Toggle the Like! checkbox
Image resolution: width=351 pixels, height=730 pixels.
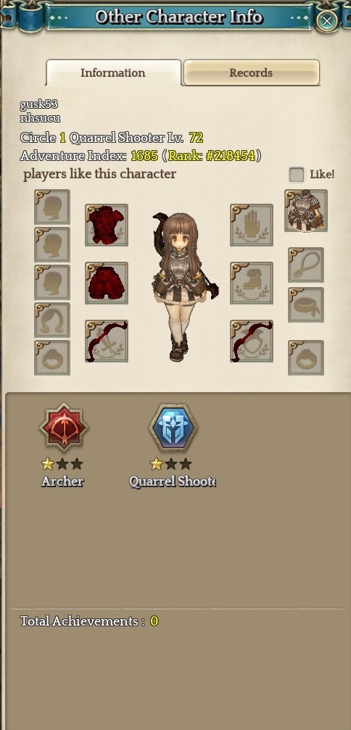click(297, 175)
